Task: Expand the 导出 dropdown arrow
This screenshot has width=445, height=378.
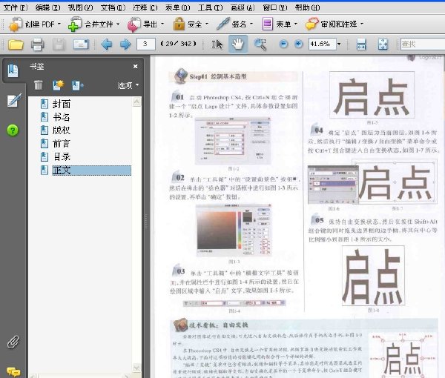Action: tap(162, 24)
